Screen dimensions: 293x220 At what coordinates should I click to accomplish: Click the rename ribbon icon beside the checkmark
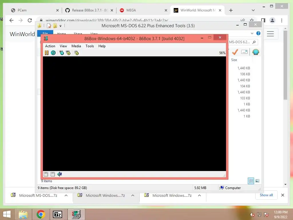click(244, 52)
